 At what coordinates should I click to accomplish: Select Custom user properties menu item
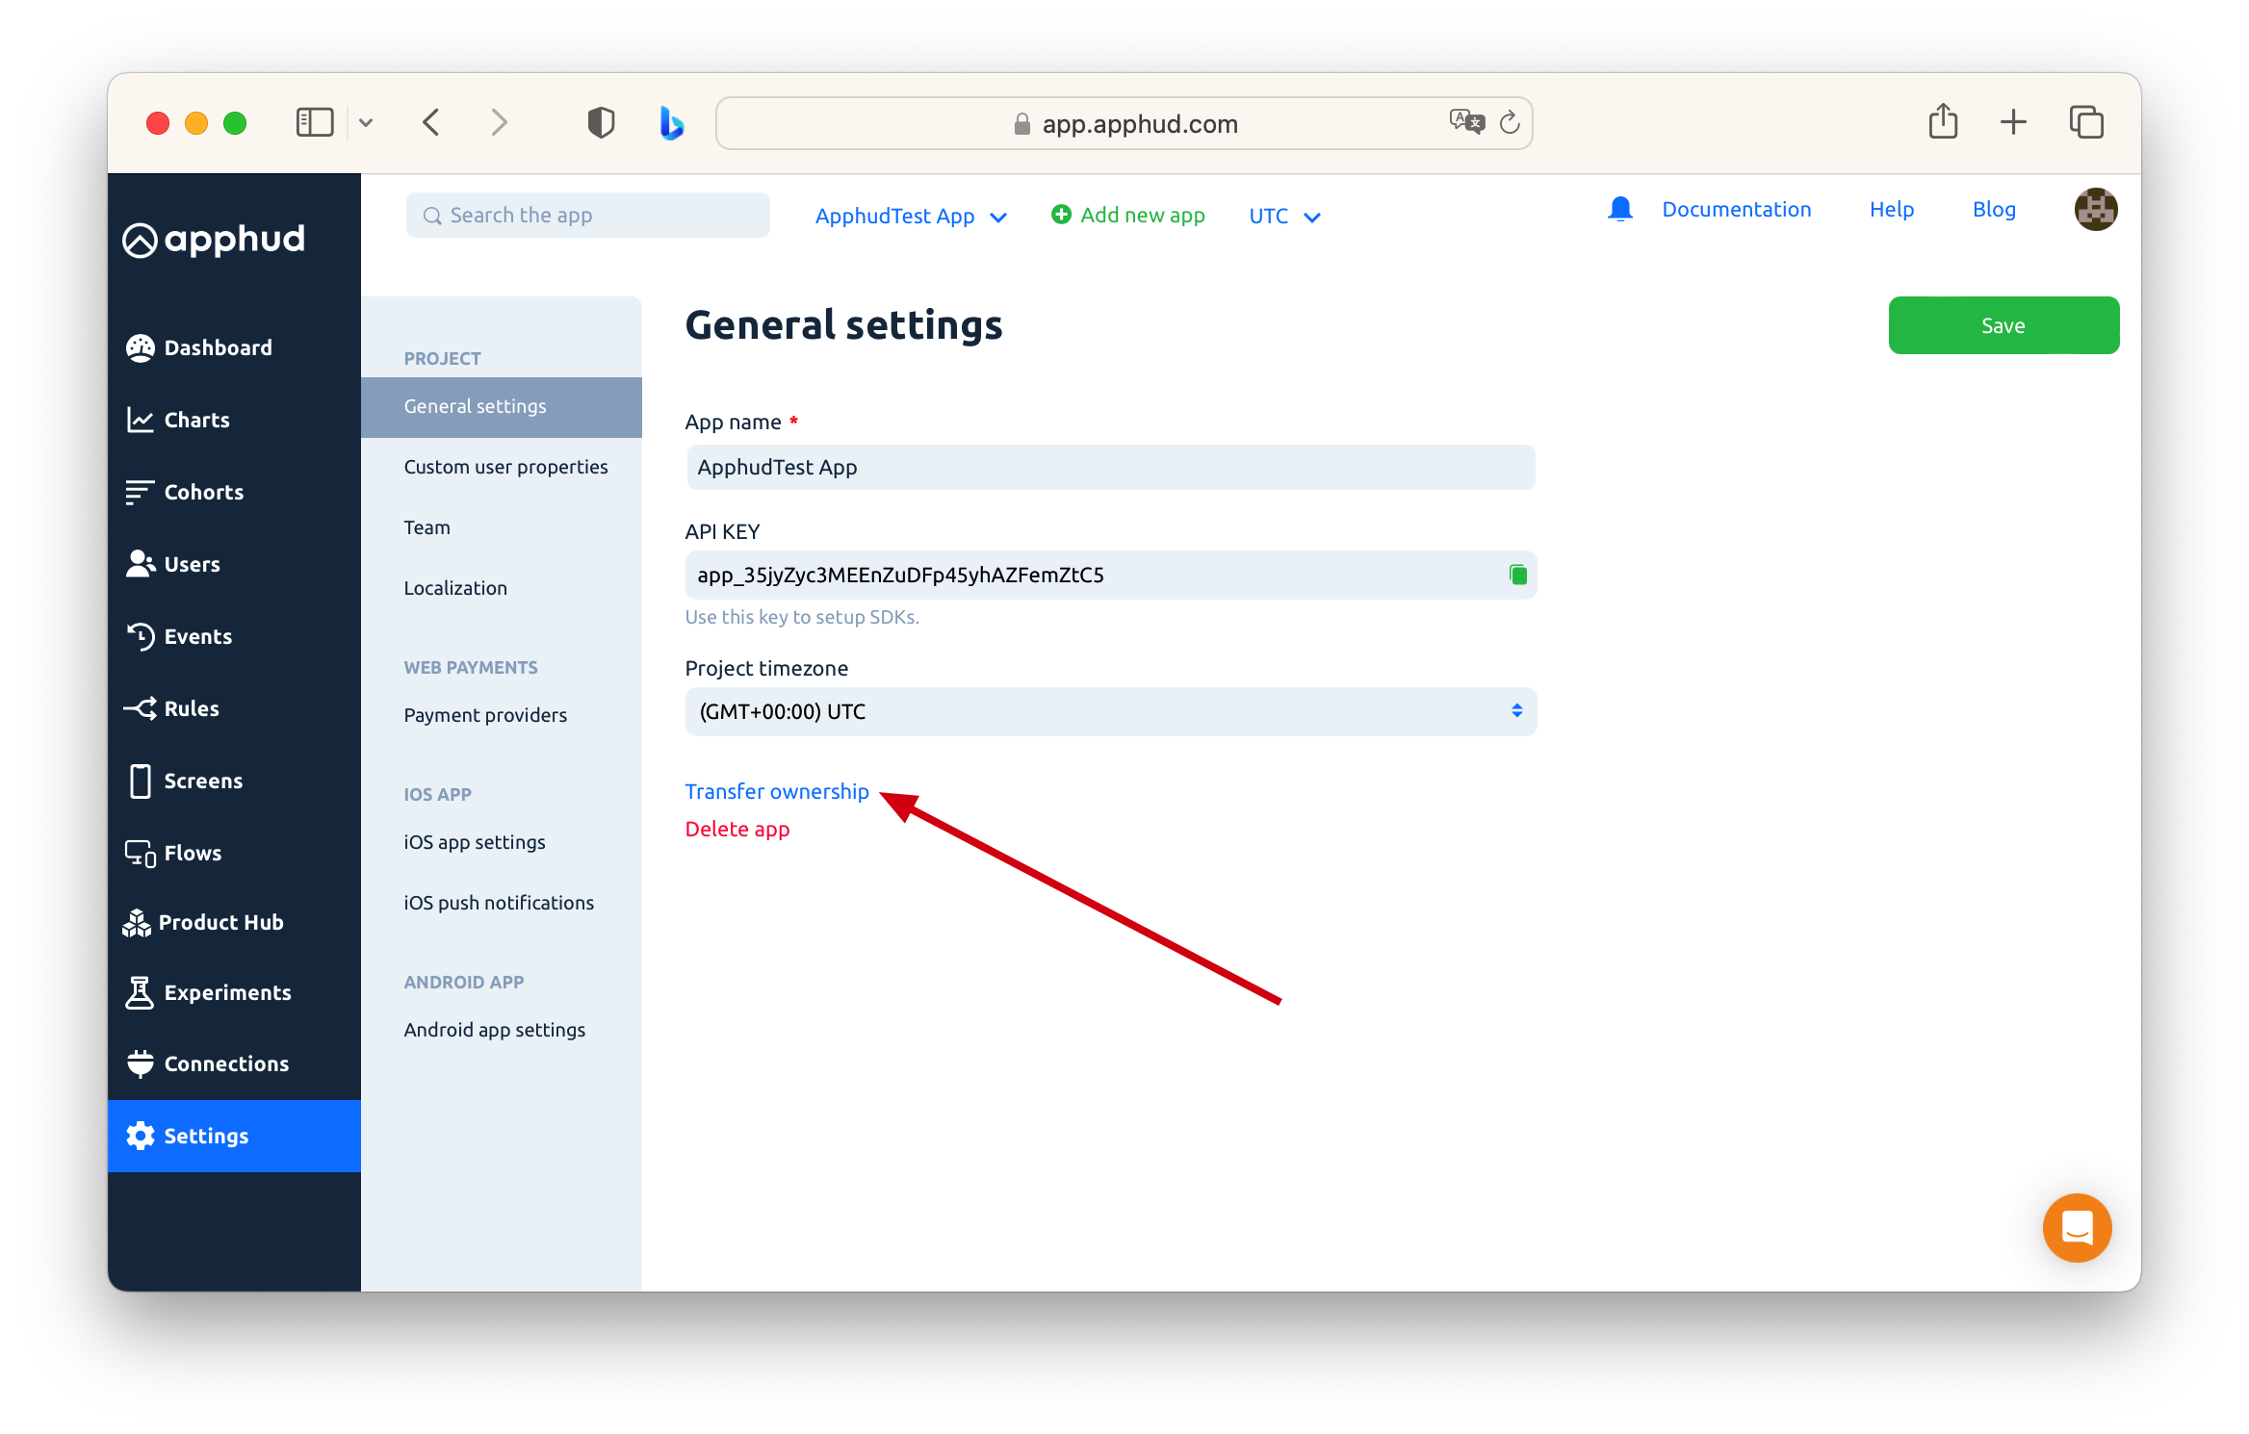coord(505,467)
